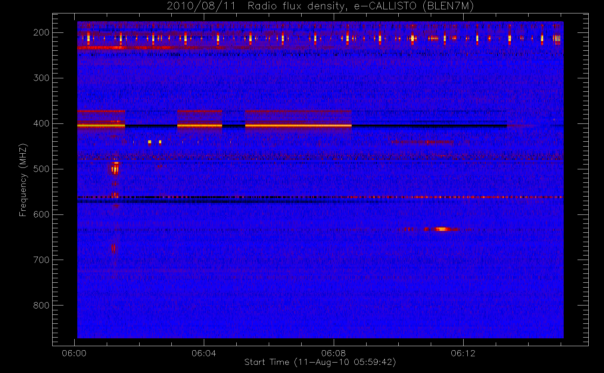Click the 400 frequency tick label

tap(41, 123)
